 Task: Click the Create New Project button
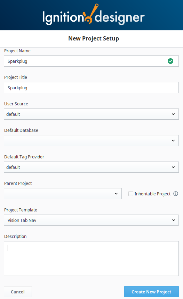[x=151, y=292]
